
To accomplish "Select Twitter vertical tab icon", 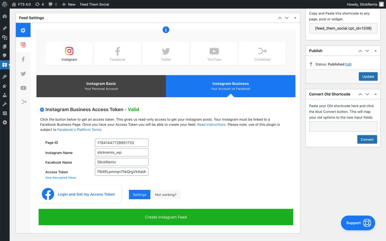I will pyautogui.click(x=23, y=73).
